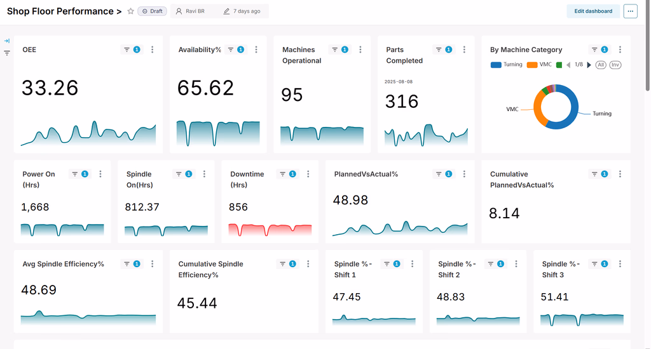
Task: Open three-dot menu on By Machine Category
Action: pyautogui.click(x=620, y=49)
